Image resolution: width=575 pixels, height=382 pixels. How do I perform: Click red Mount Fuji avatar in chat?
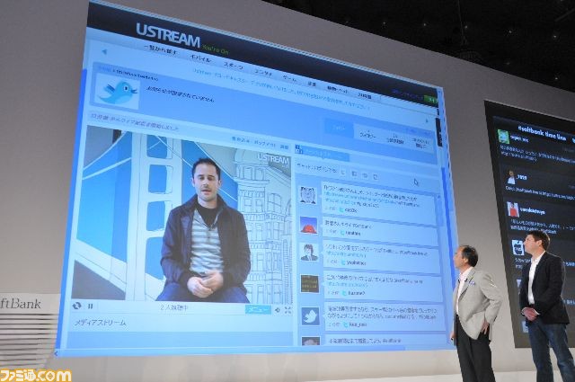click(308, 225)
